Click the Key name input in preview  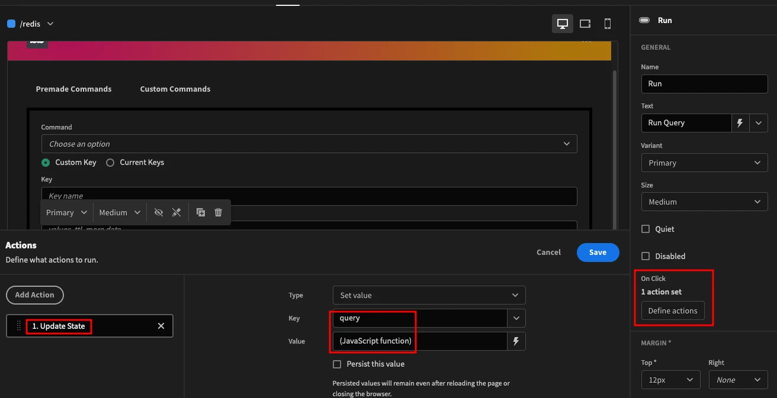click(309, 196)
